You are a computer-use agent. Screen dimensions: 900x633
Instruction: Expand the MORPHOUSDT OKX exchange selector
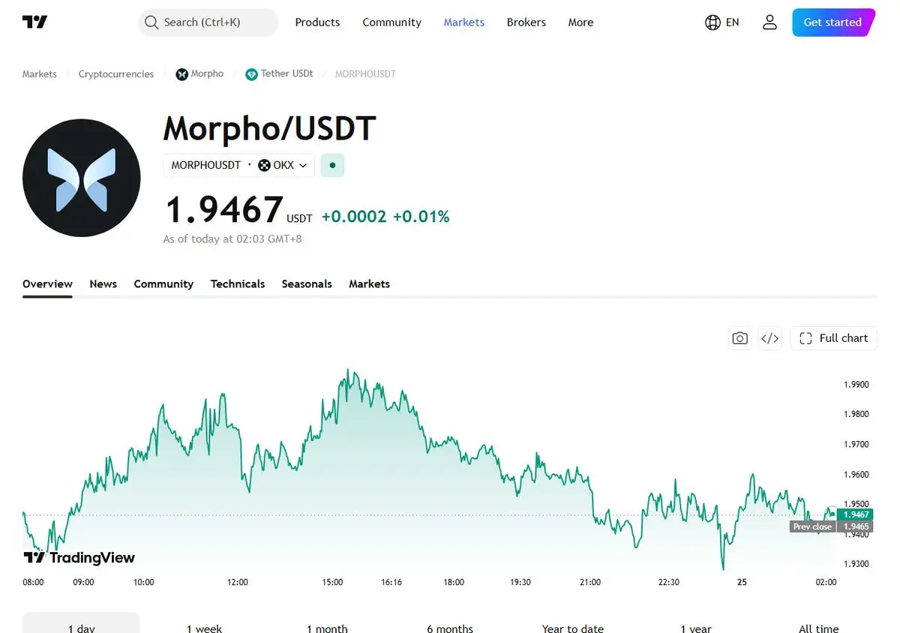tap(239, 165)
